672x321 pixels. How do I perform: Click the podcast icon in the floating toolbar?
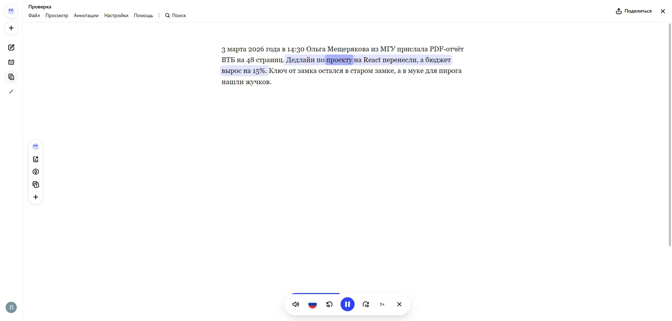[x=36, y=172]
